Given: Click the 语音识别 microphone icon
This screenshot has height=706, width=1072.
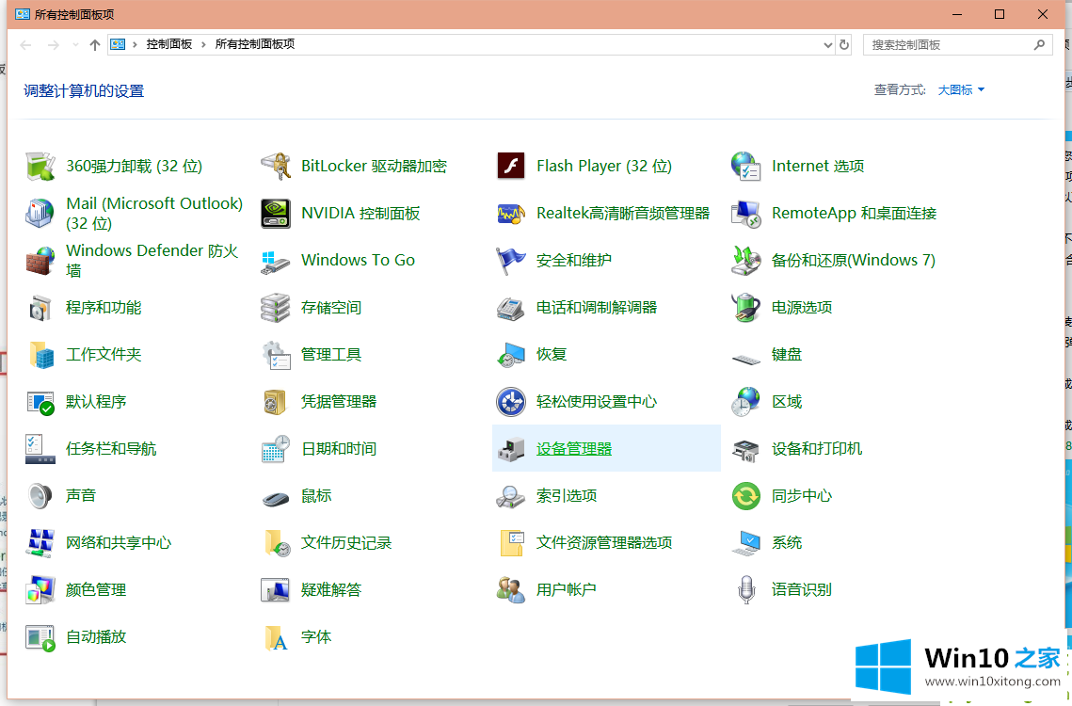Looking at the screenshot, I should [746, 589].
